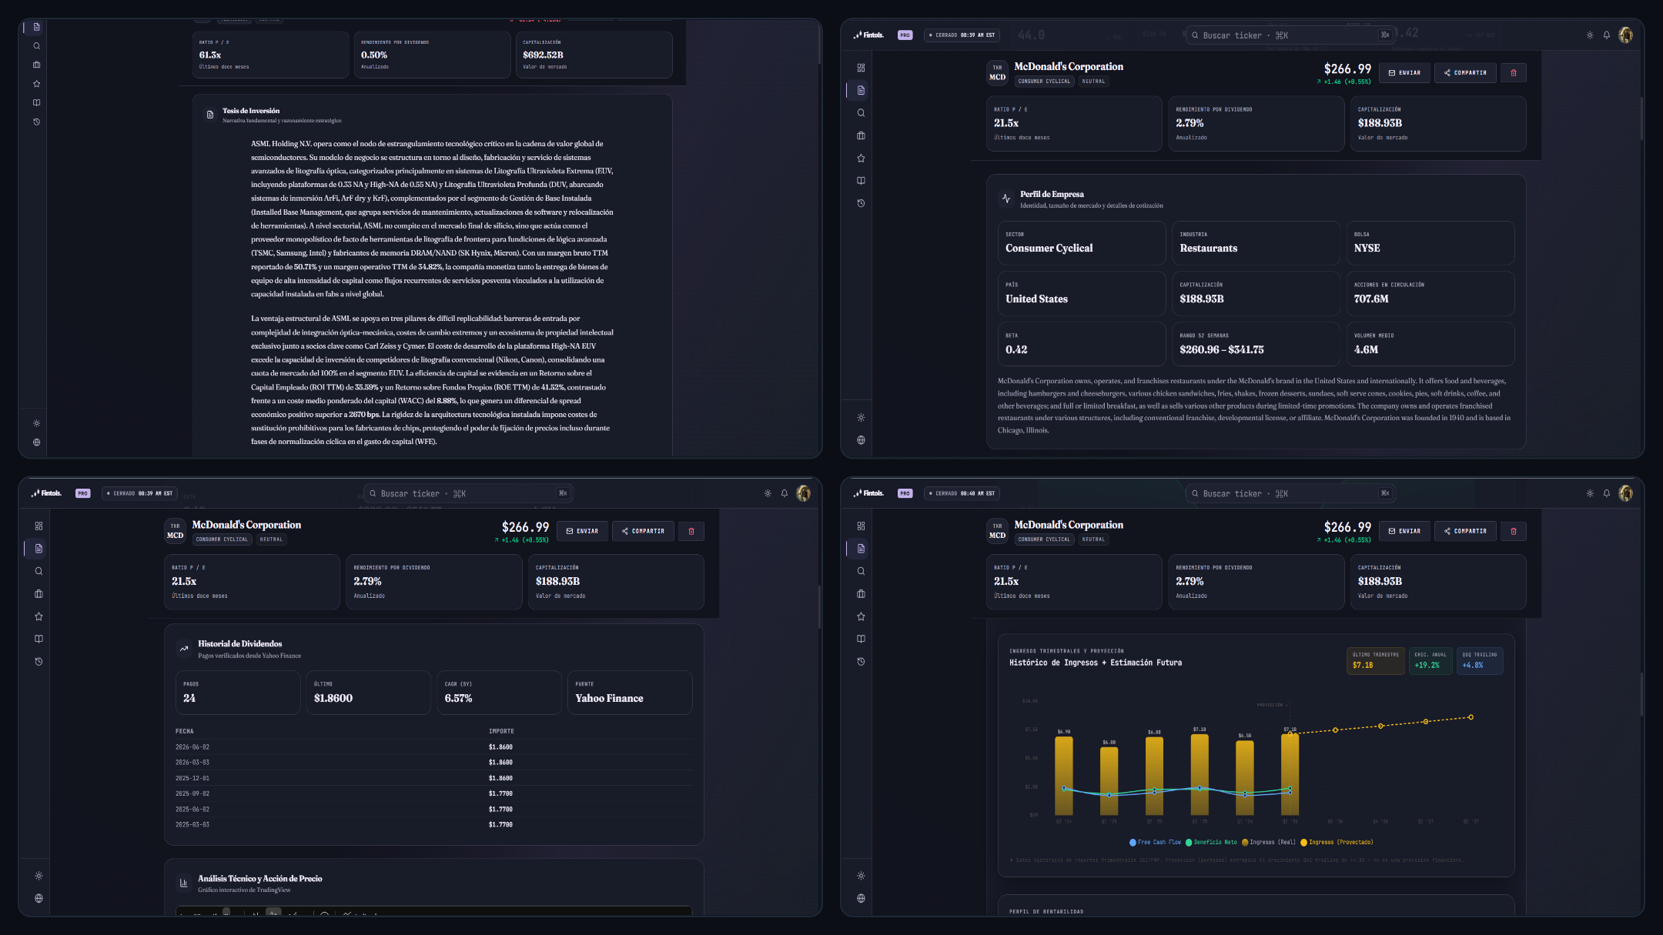Open dashboard grid icon in company profile window
The image size is (1663, 935).
click(x=861, y=68)
